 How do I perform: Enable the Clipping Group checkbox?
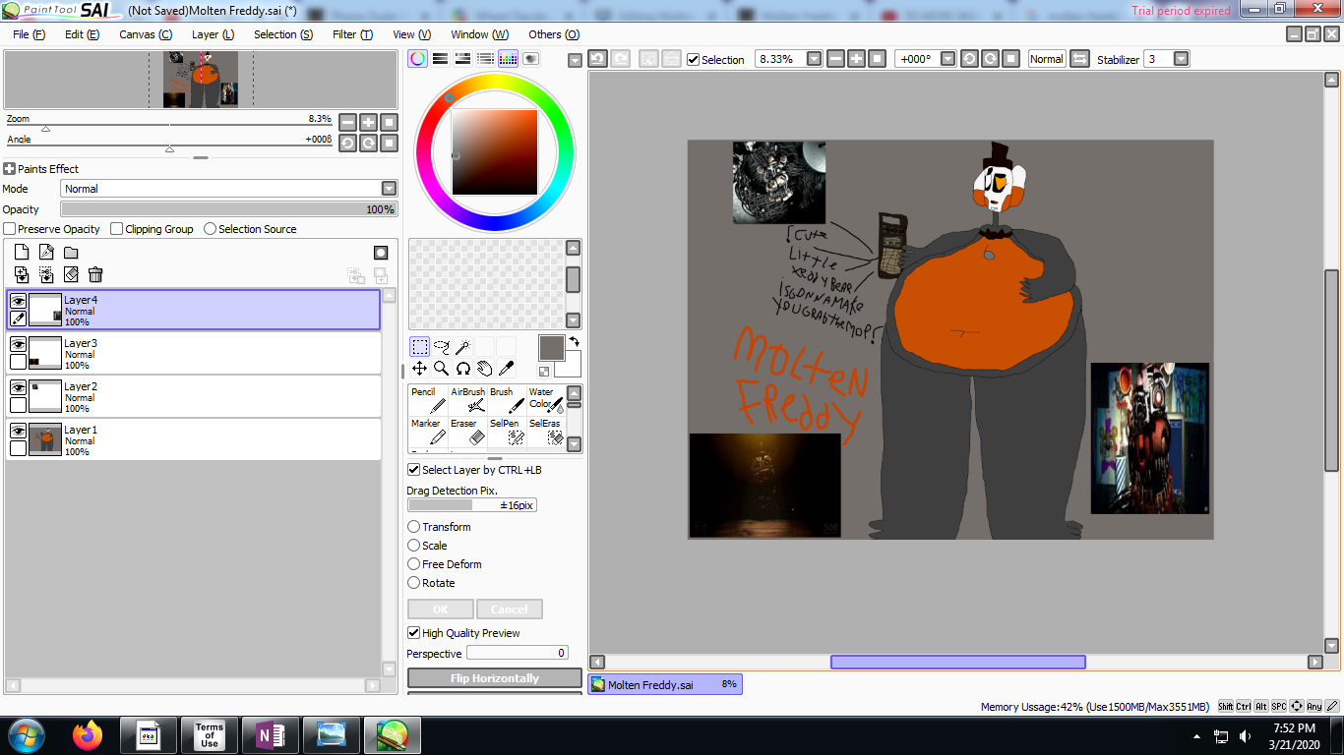tap(117, 229)
